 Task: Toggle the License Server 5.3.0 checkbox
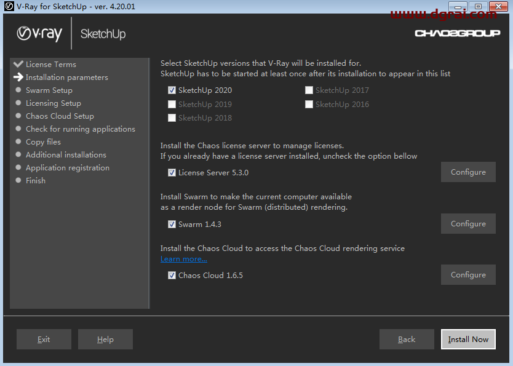172,173
